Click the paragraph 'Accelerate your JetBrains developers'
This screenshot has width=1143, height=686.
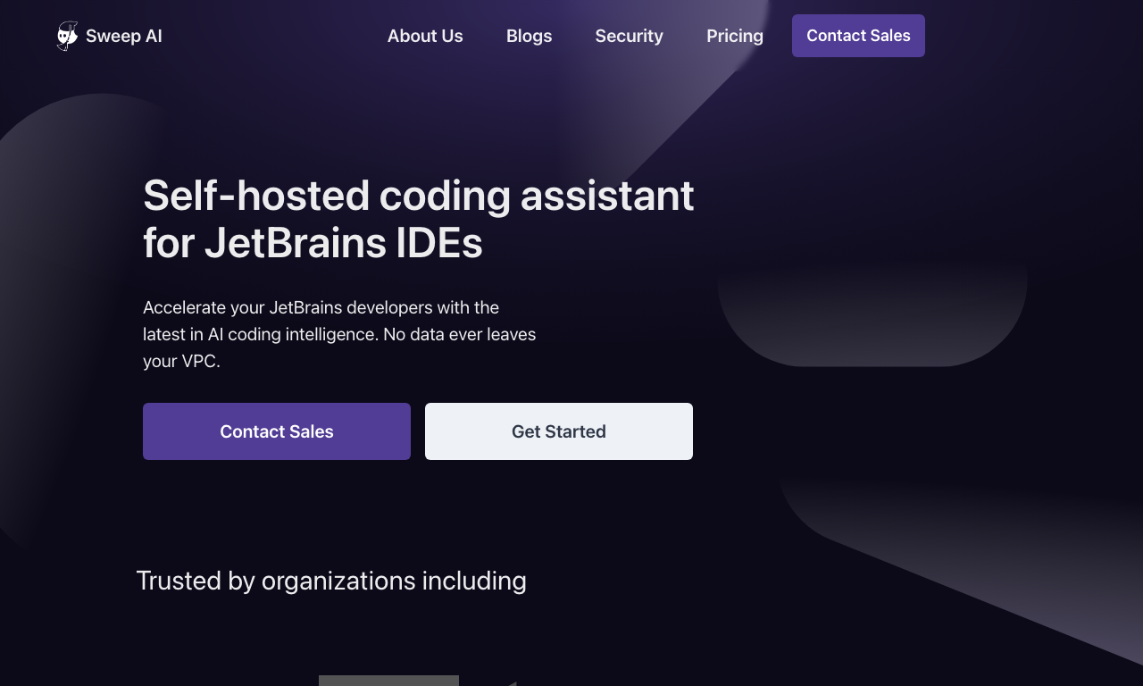pyautogui.click(x=339, y=334)
